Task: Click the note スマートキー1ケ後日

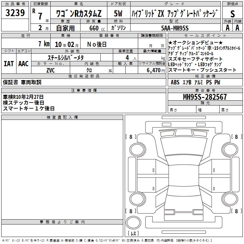Action: click(29, 109)
